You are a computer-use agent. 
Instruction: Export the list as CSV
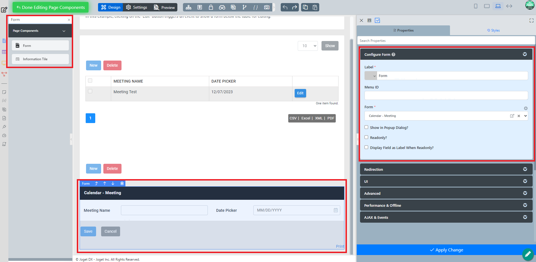click(x=293, y=118)
